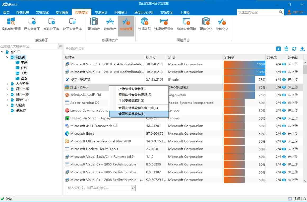Refresh the software distribution list

tap(294, 49)
